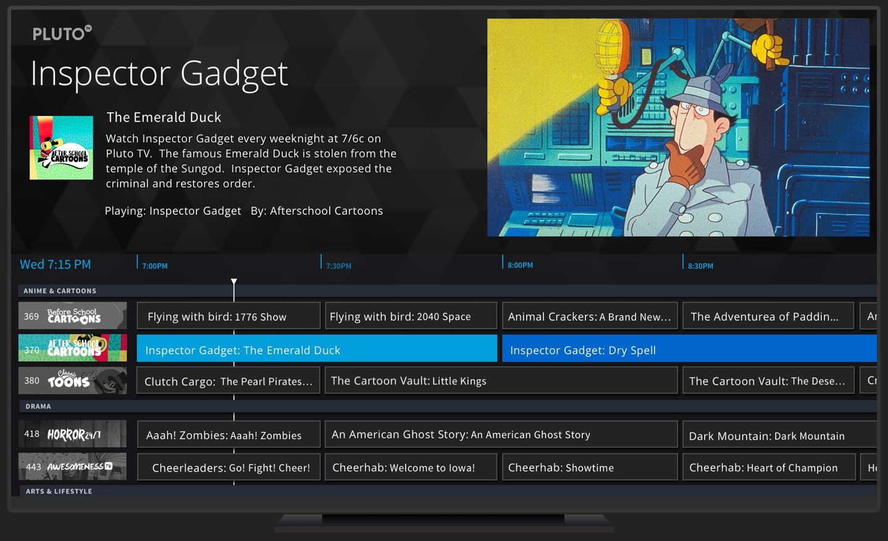
Task: Open the After School Cartoons show thumbnail
Action: 61,147
